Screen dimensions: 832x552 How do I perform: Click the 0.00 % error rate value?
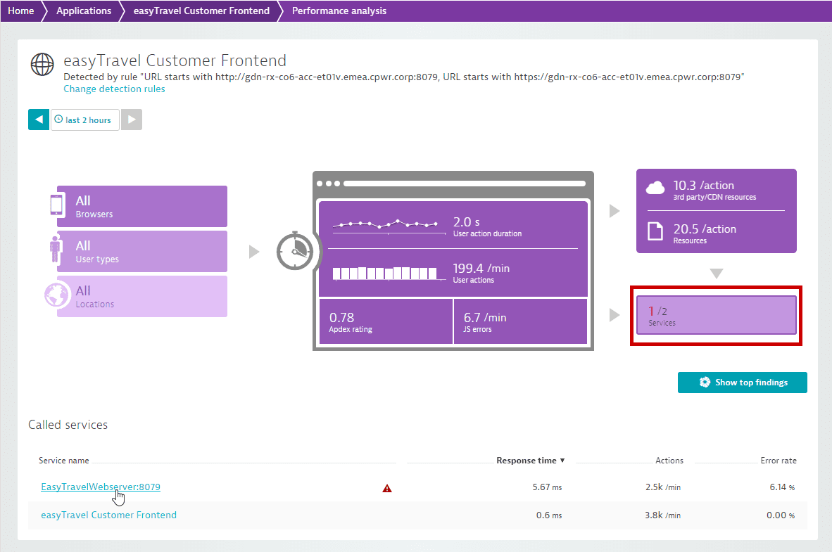click(781, 515)
